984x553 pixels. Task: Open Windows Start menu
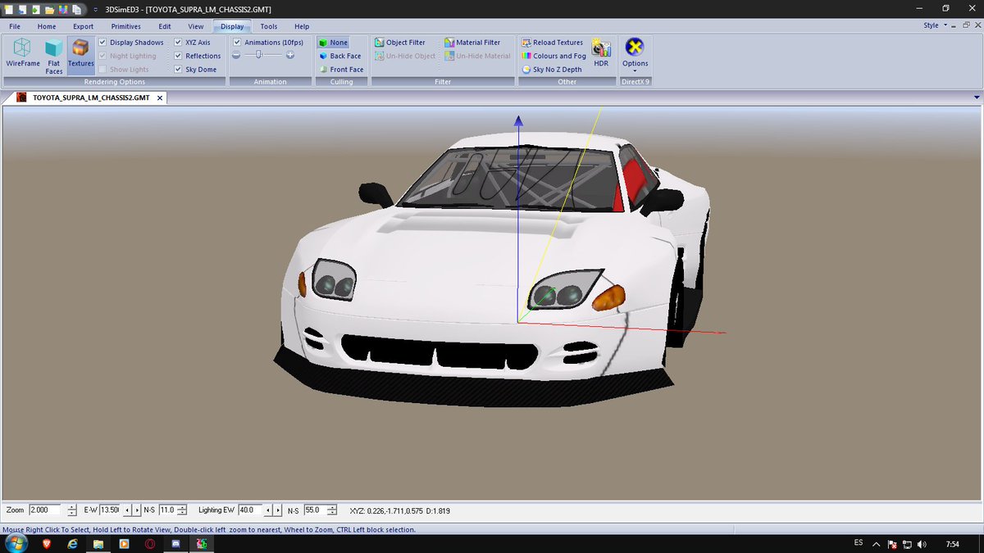click(x=15, y=544)
